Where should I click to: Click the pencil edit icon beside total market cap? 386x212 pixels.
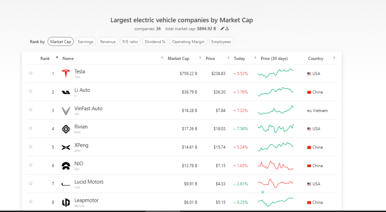click(x=222, y=29)
